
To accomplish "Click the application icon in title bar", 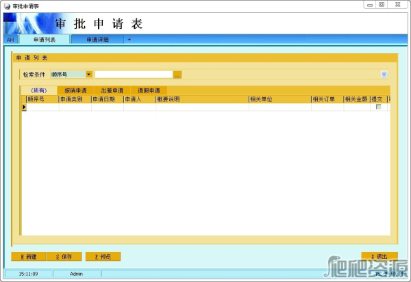I will pos(7,5).
